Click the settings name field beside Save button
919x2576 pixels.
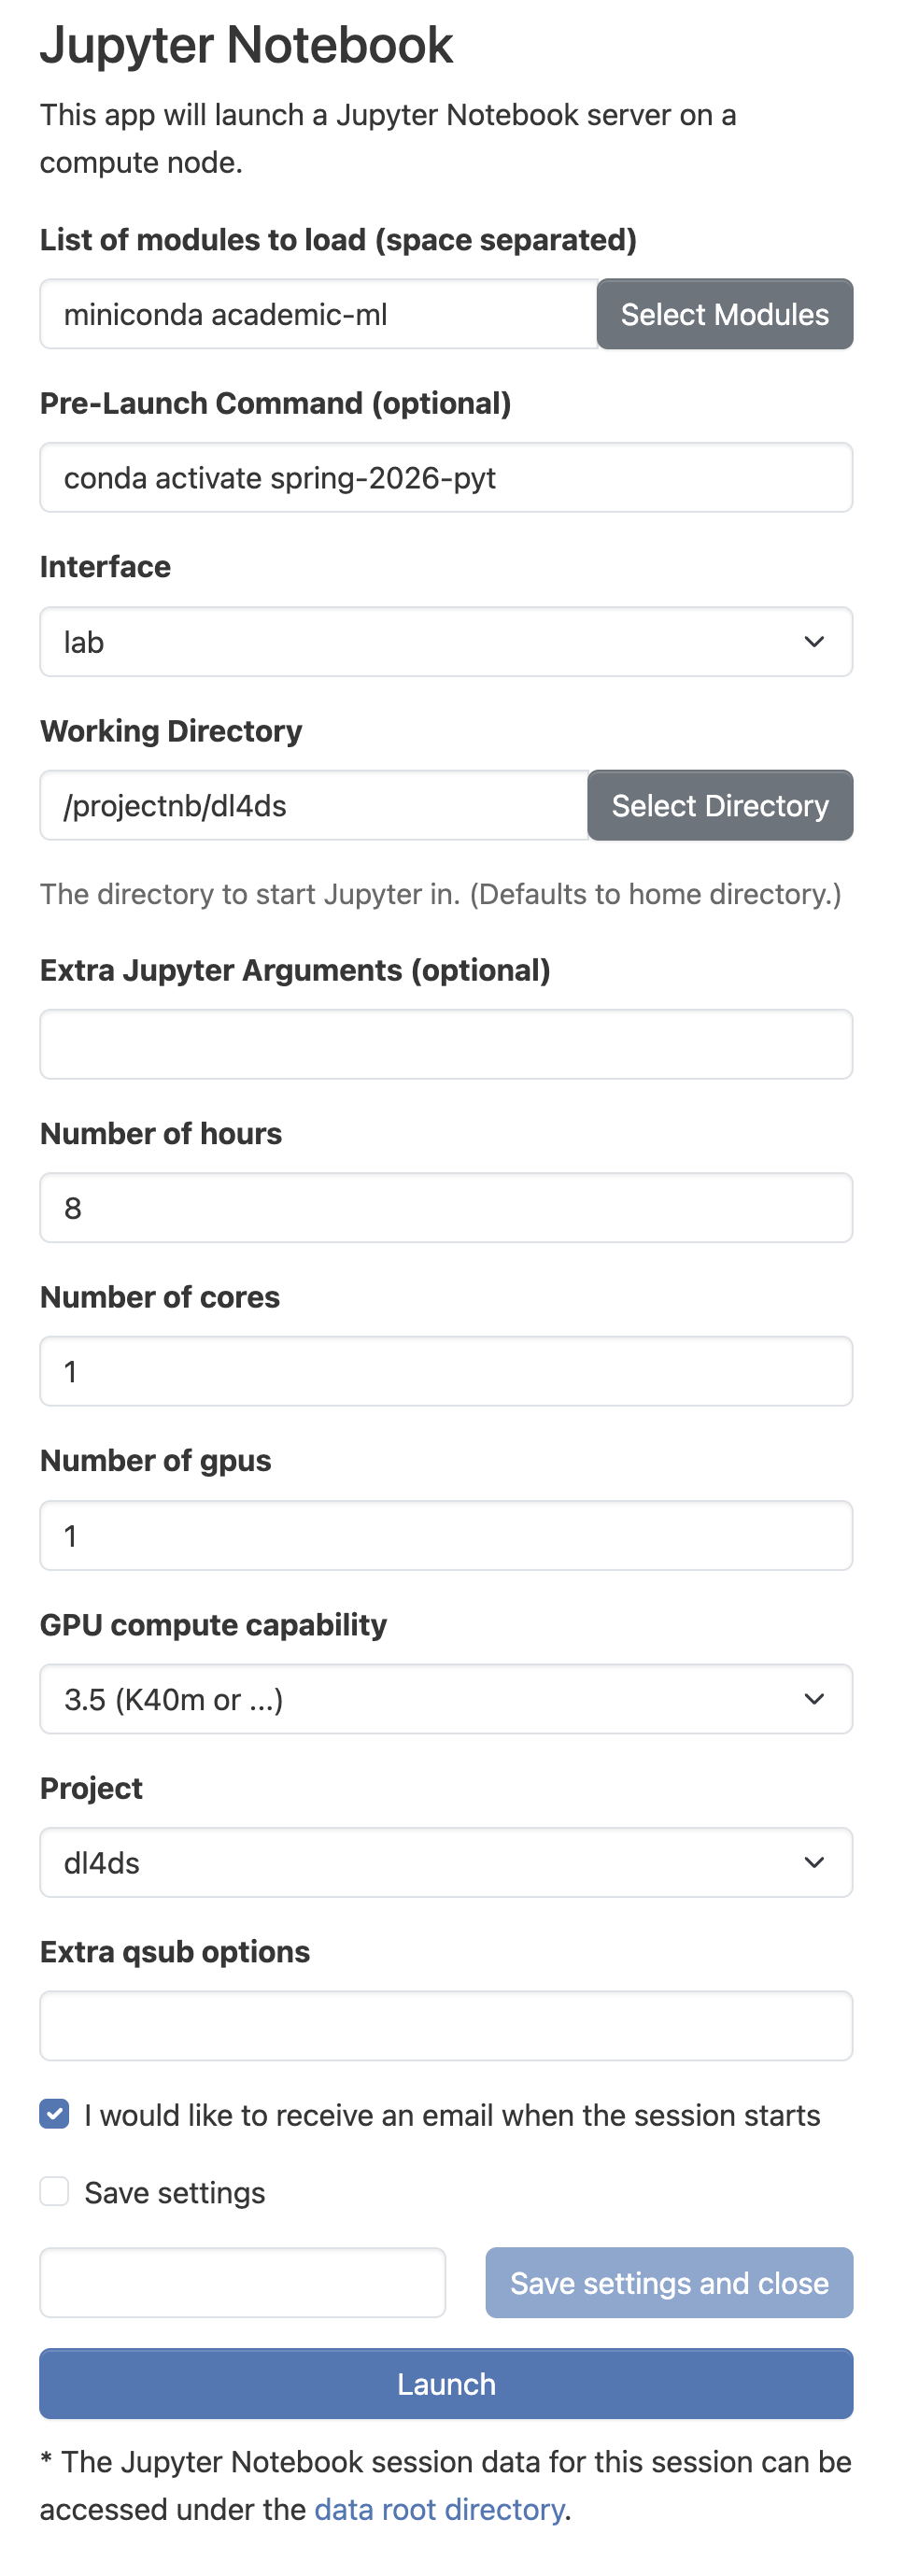(242, 2283)
